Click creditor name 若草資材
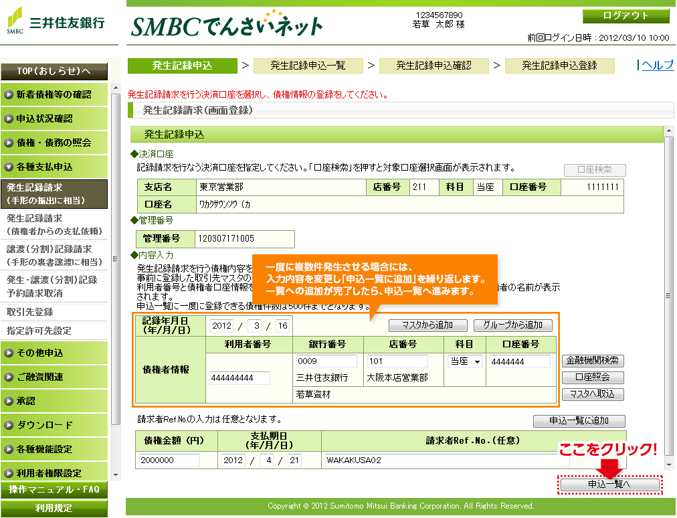 (x=313, y=394)
